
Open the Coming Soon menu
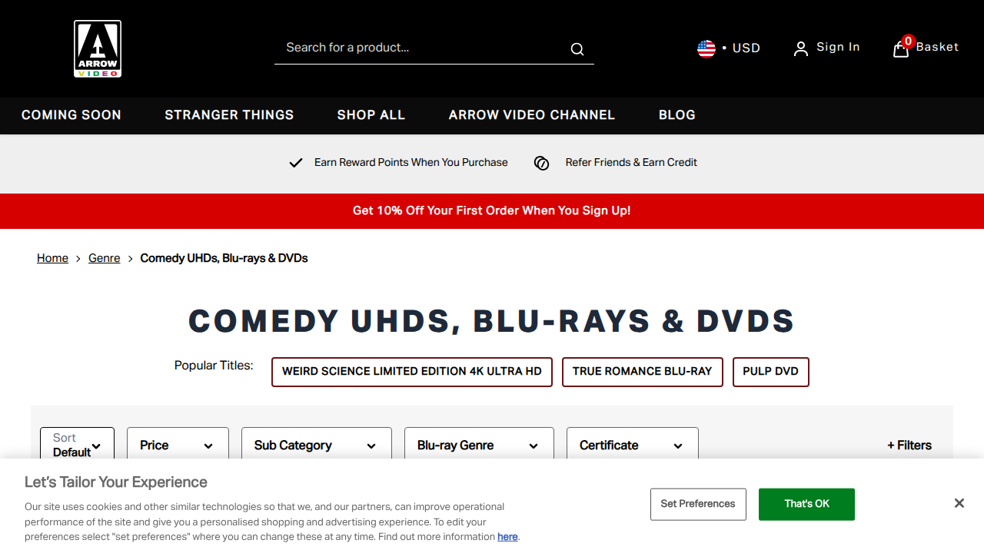tap(71, 115)
